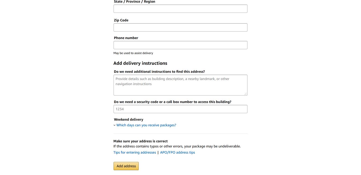Click "Make sure your address is correct" heading
Screen dimensions: 361x175
[141, 141]
